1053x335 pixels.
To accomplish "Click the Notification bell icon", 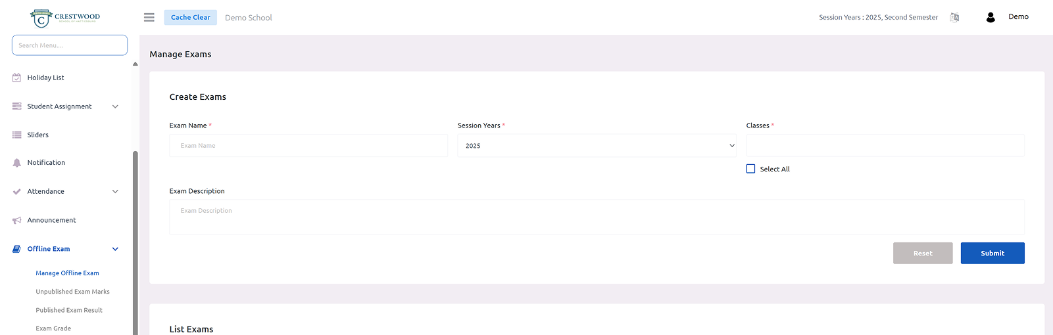I will (17, 163).
